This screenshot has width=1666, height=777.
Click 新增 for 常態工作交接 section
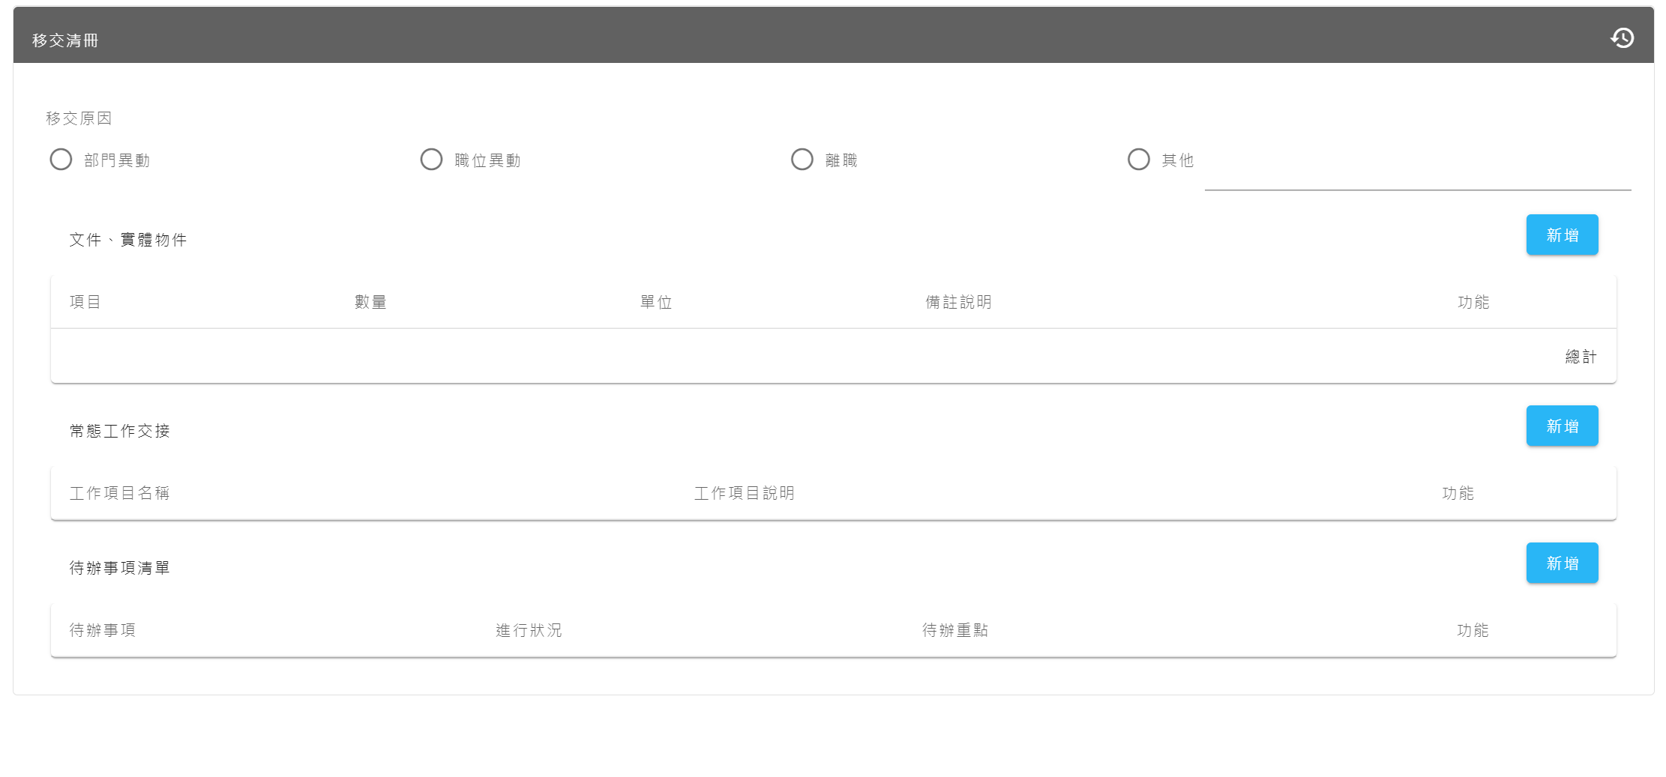click(1562, 426)
